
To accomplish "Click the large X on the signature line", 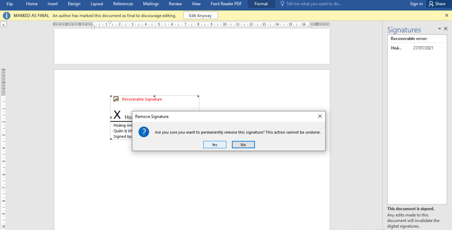I will pos(117,115).
